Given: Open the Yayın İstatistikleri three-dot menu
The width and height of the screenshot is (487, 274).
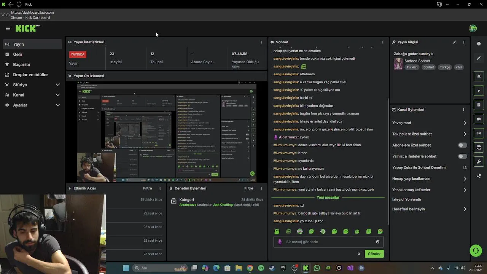Looking at the screenshot, I should 261,42.
